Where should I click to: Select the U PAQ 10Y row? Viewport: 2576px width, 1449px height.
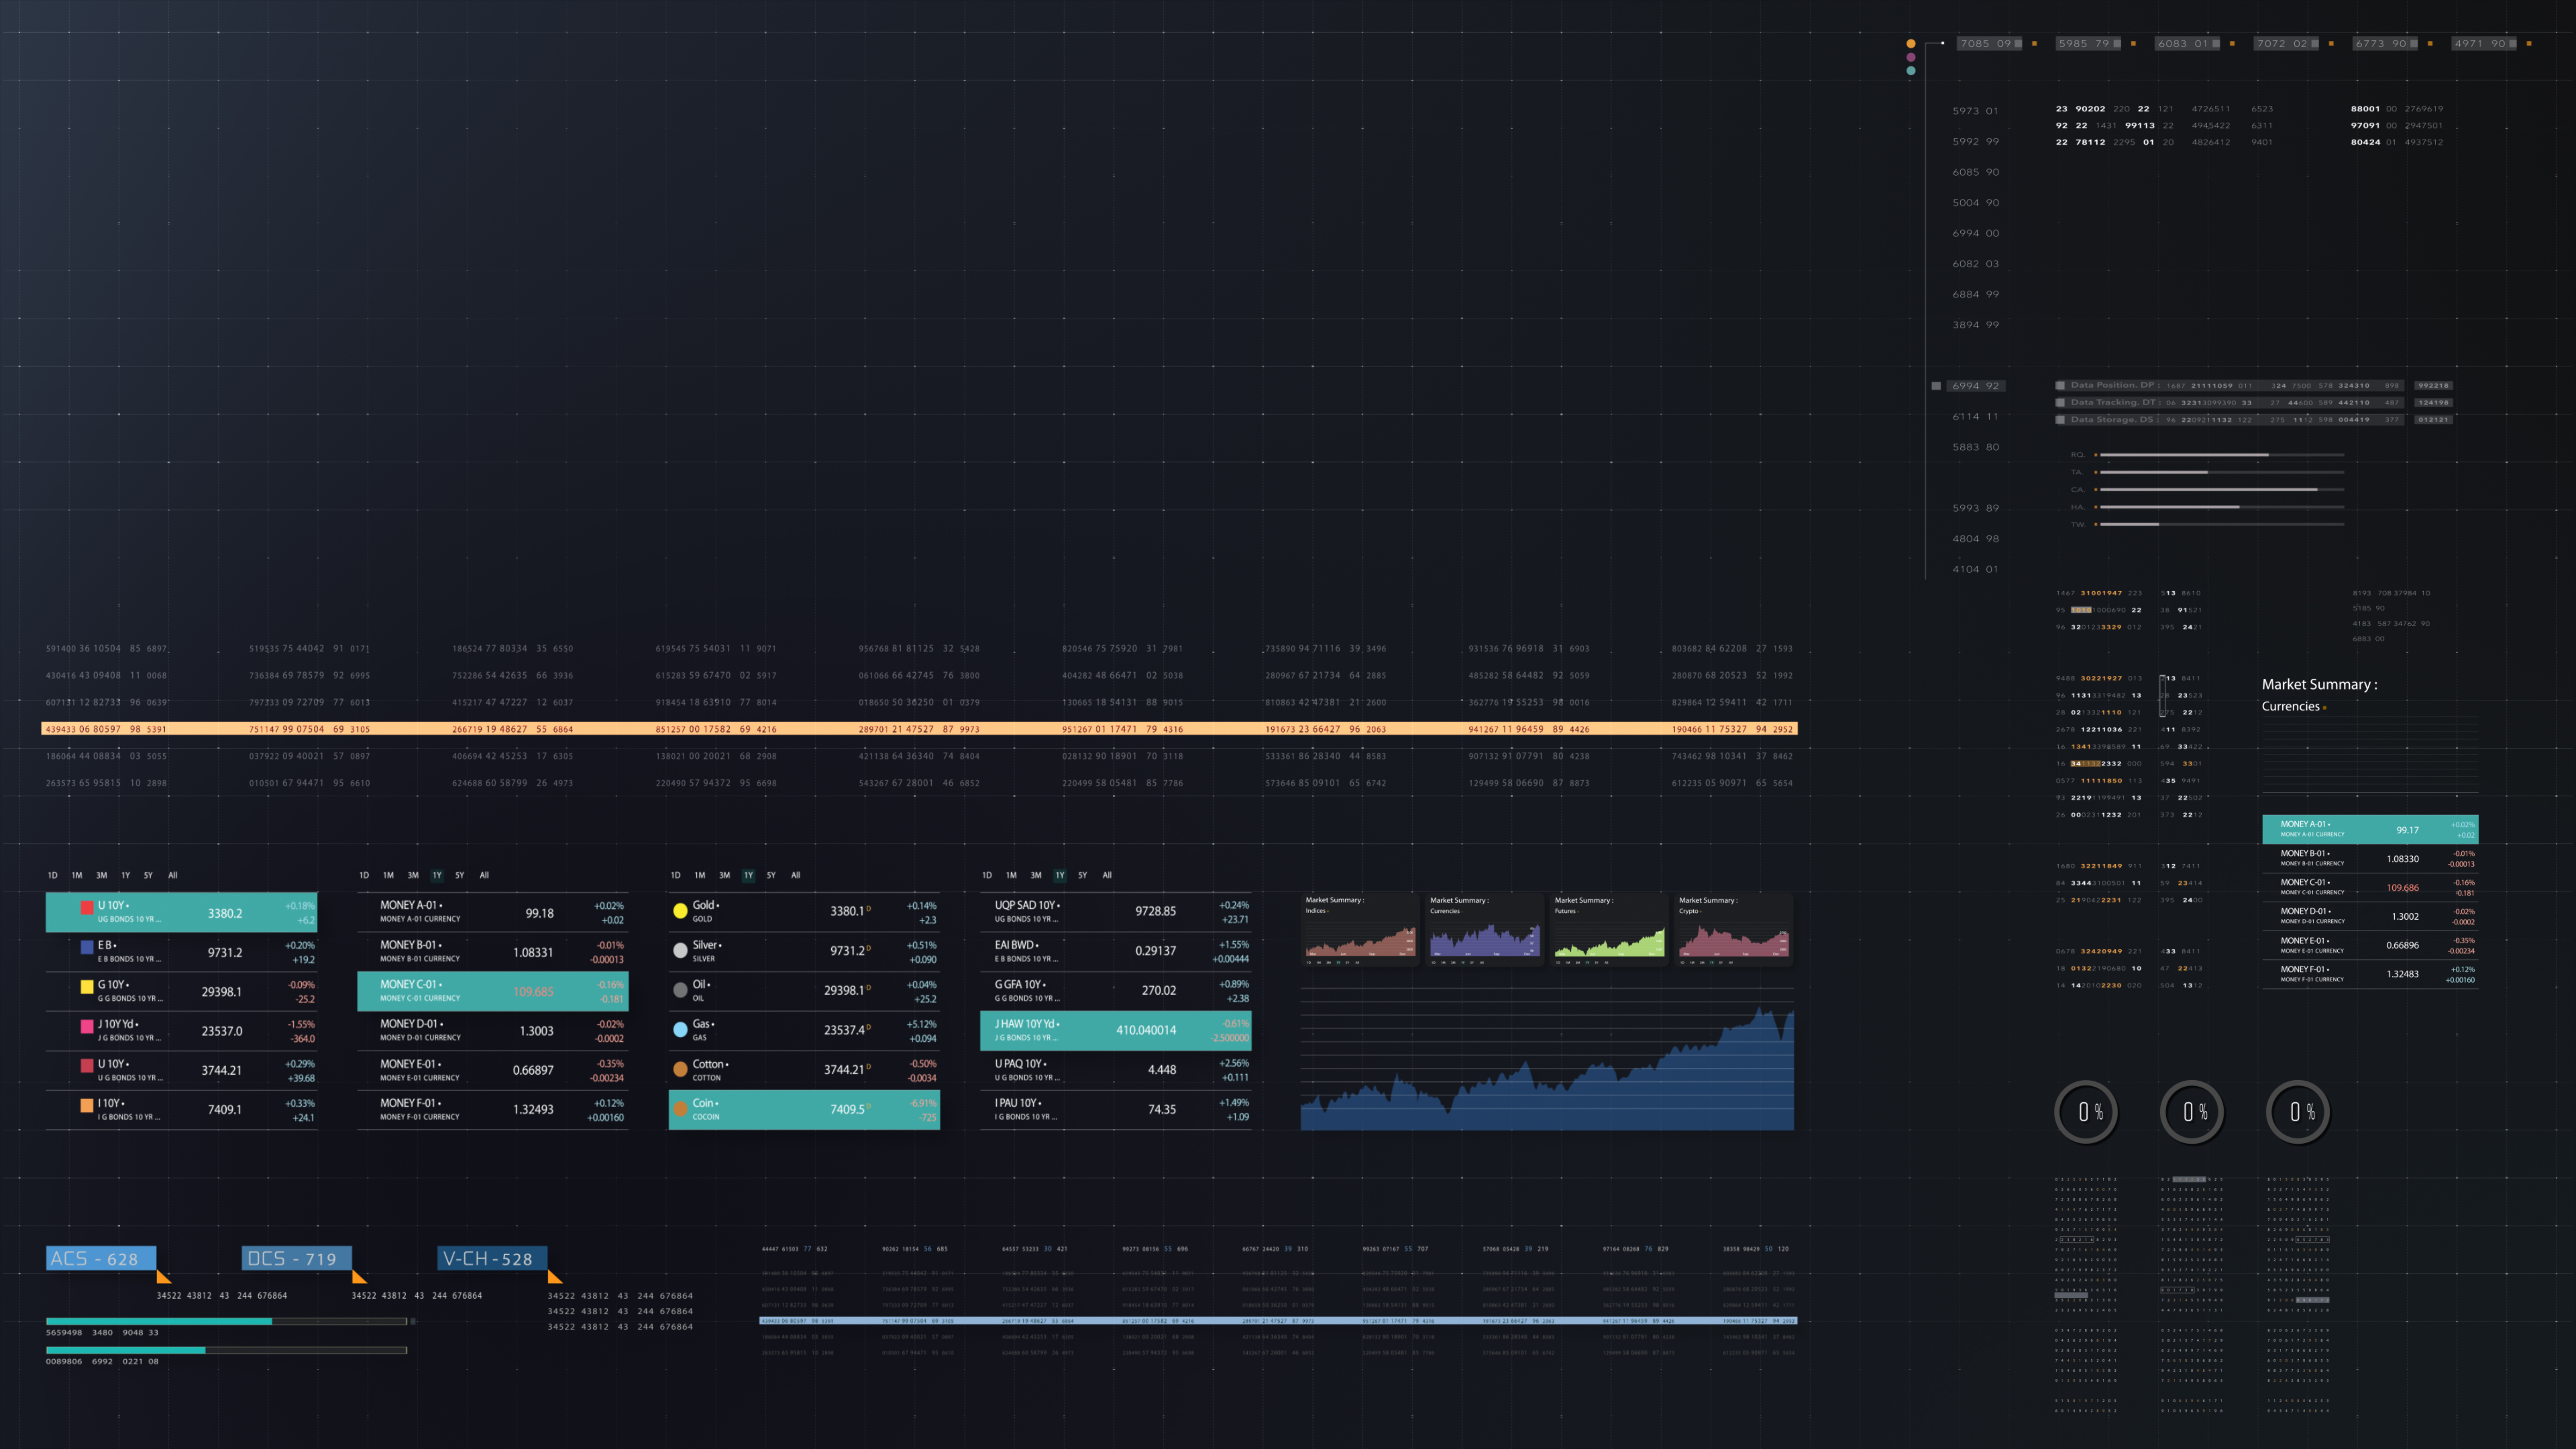pos(1116,1070)
